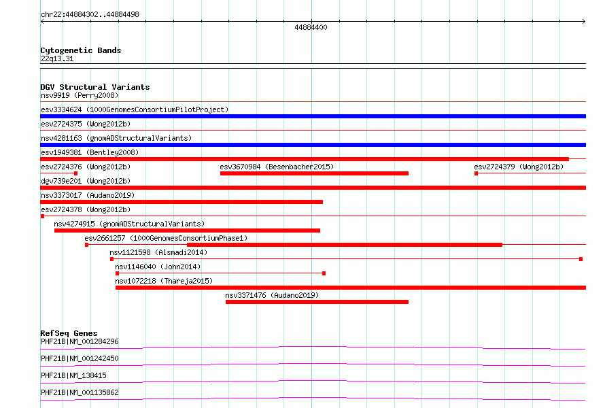Select the esv3670984 red bar
The height and width of the screenshot is (408, 605).
[x=314, y=173]
